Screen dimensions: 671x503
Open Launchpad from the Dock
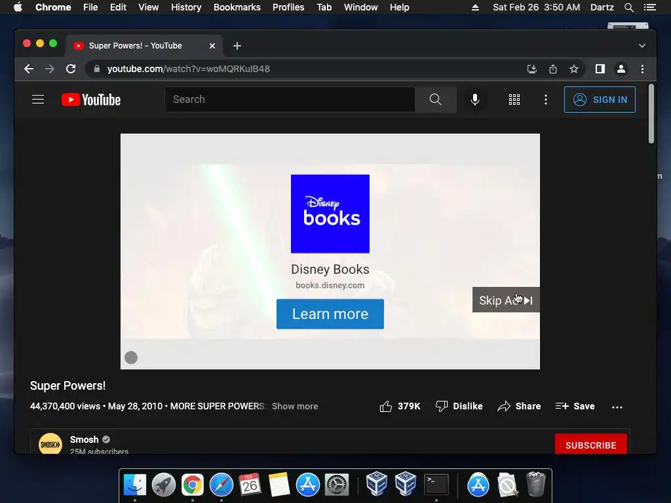coord(163,485)
